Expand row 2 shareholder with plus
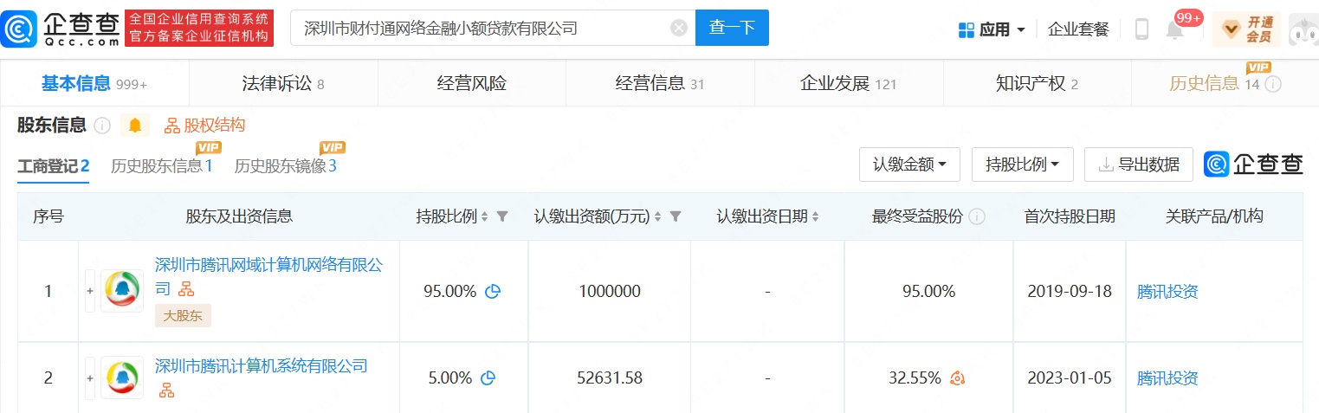 tap(89, 378)
